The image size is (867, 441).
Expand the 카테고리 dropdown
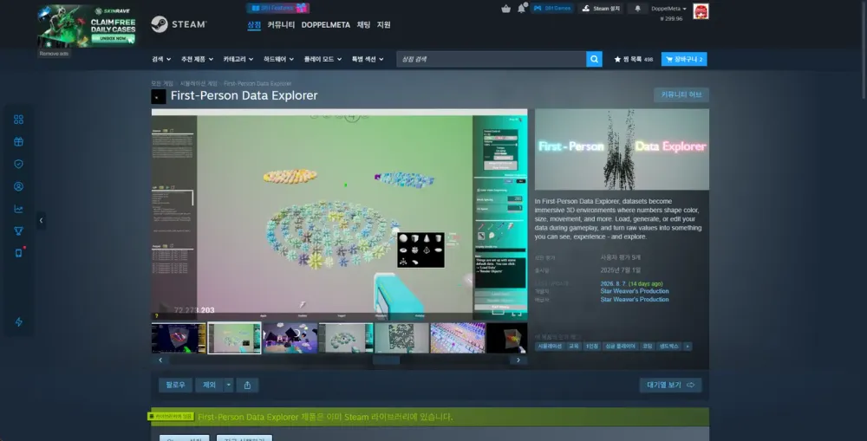coord(238,59)
